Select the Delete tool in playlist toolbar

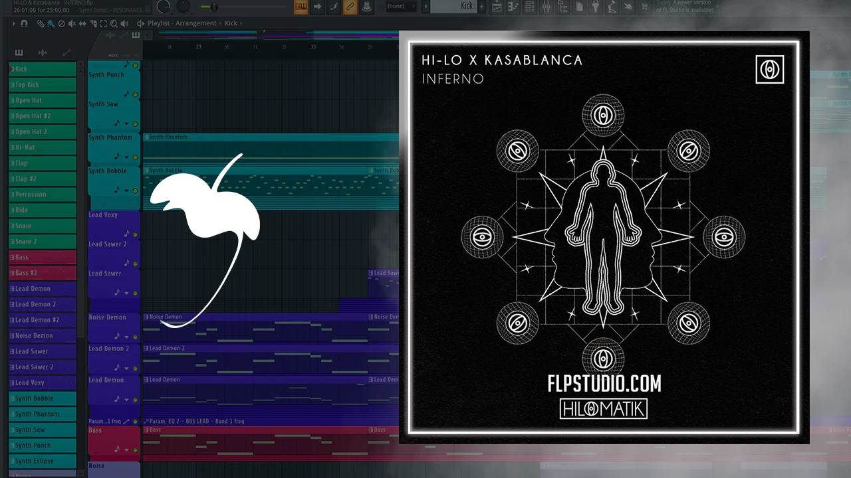[x=62, y=23]
